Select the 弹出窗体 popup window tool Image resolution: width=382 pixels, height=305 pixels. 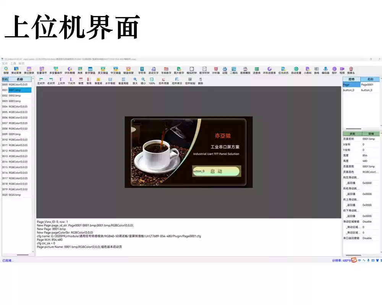29,70
